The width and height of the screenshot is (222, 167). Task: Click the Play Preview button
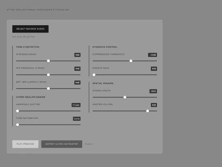click(x=25, y=144)
